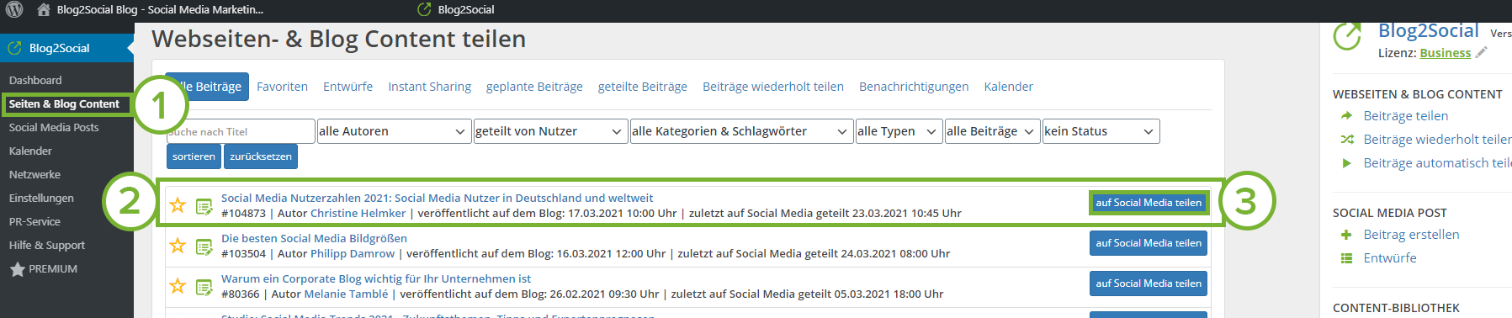The height and width of the screenshot is (318, 1512).
Task: Click the shuffle icon beside Beiträge wiederholt teilen
Action: [1347, 140]
